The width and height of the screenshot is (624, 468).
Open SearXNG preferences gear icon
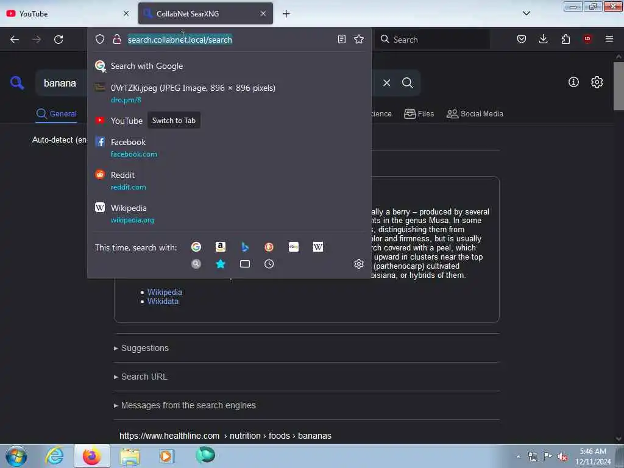pyautogui.click(x=597, y=82)
